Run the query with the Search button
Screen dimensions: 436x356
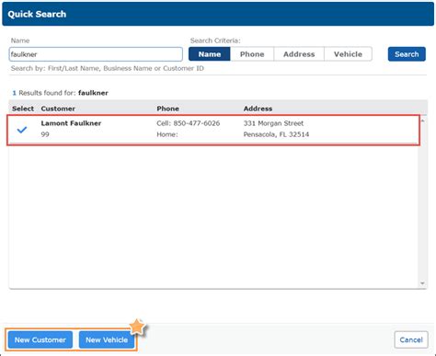(407, 54)
